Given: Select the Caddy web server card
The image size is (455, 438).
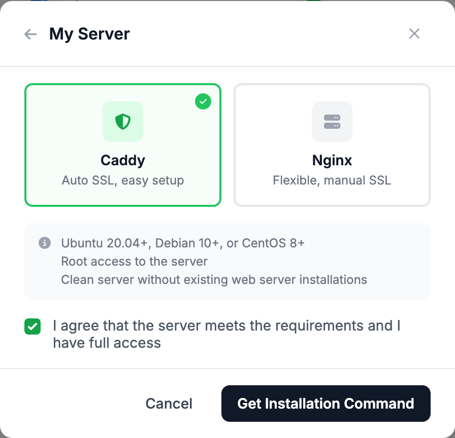Looking at the screenshot, I should click(x=123, y=145).
